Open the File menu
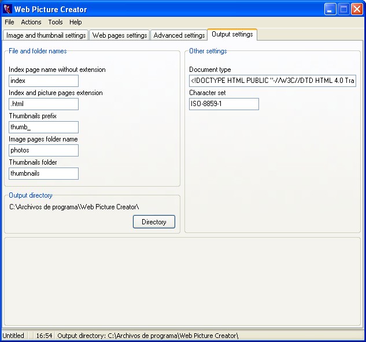This screenshot has width=366, height=342. (9, 22)
